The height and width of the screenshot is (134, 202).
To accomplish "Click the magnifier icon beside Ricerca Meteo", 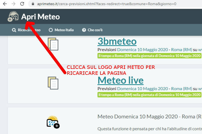I will tap(14, 30).
